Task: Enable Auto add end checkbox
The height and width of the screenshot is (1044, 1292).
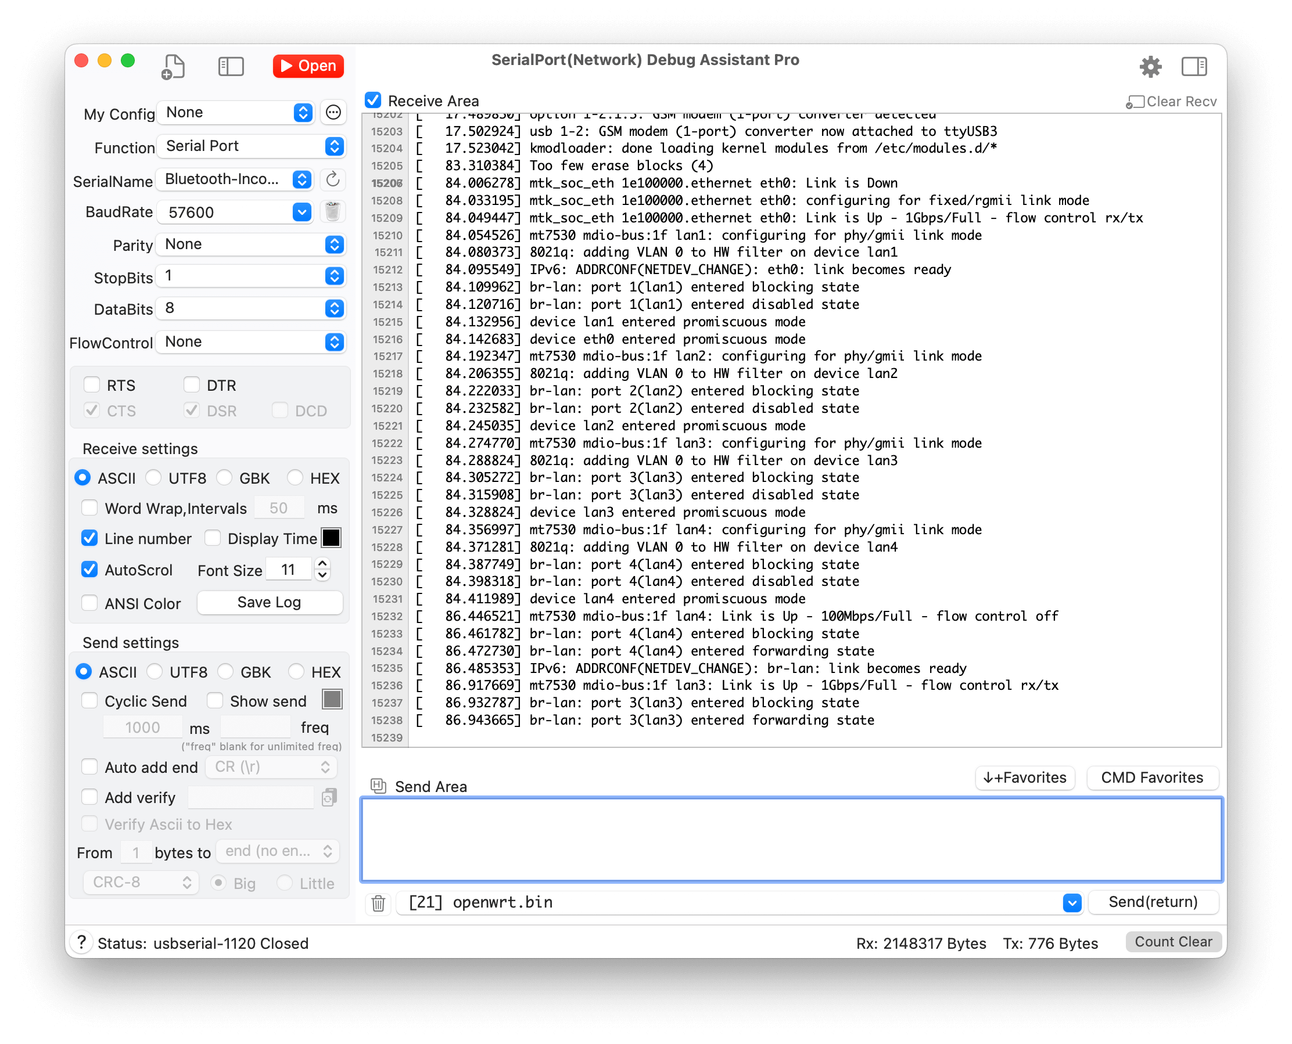Action: click(x=89, y=767)
